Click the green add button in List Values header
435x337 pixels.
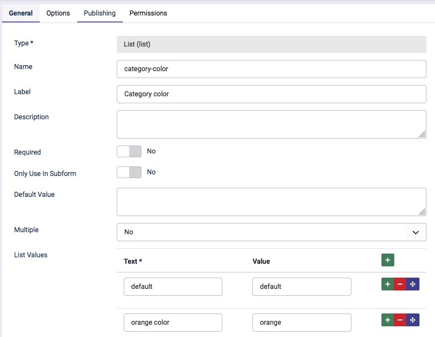pos(388,260)
